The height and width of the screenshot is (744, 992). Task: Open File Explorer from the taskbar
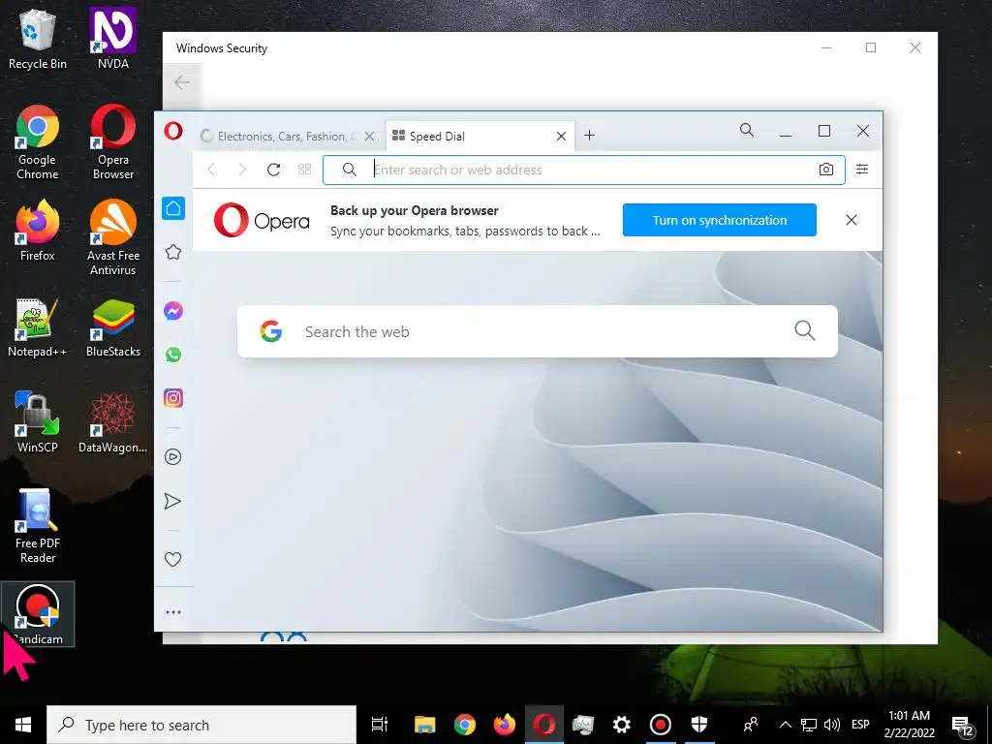point(424,725)
